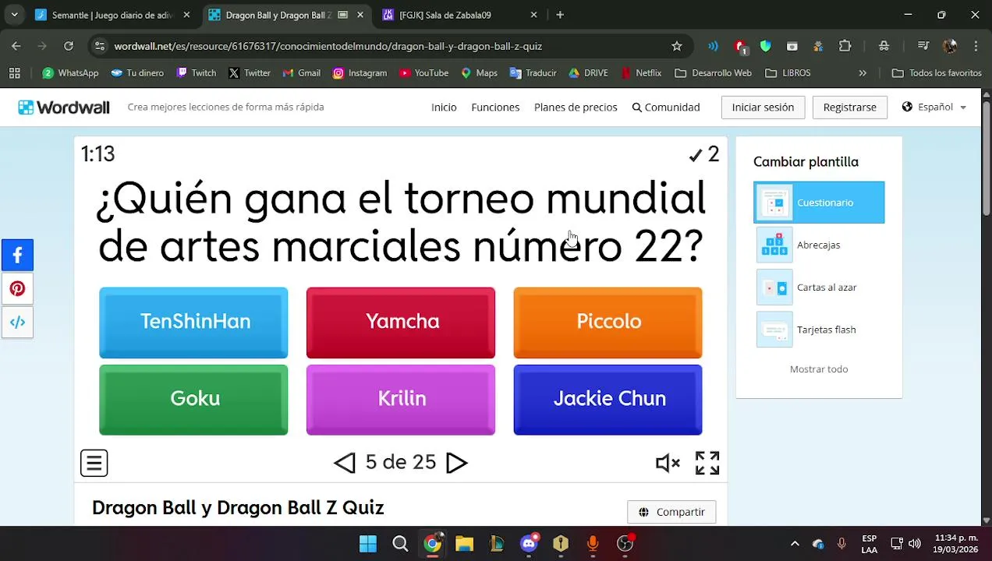Image resolution: width=992 pixels, height=561 pixels.
Task: Click Mostrar todo templates link
Action: [819, 369]
